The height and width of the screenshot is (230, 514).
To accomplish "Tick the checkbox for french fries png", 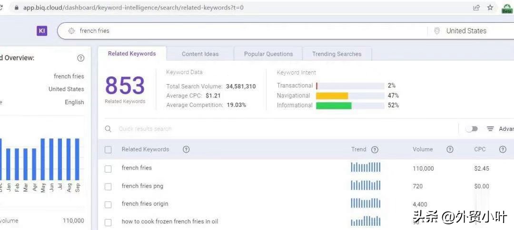I will point(108,187).
